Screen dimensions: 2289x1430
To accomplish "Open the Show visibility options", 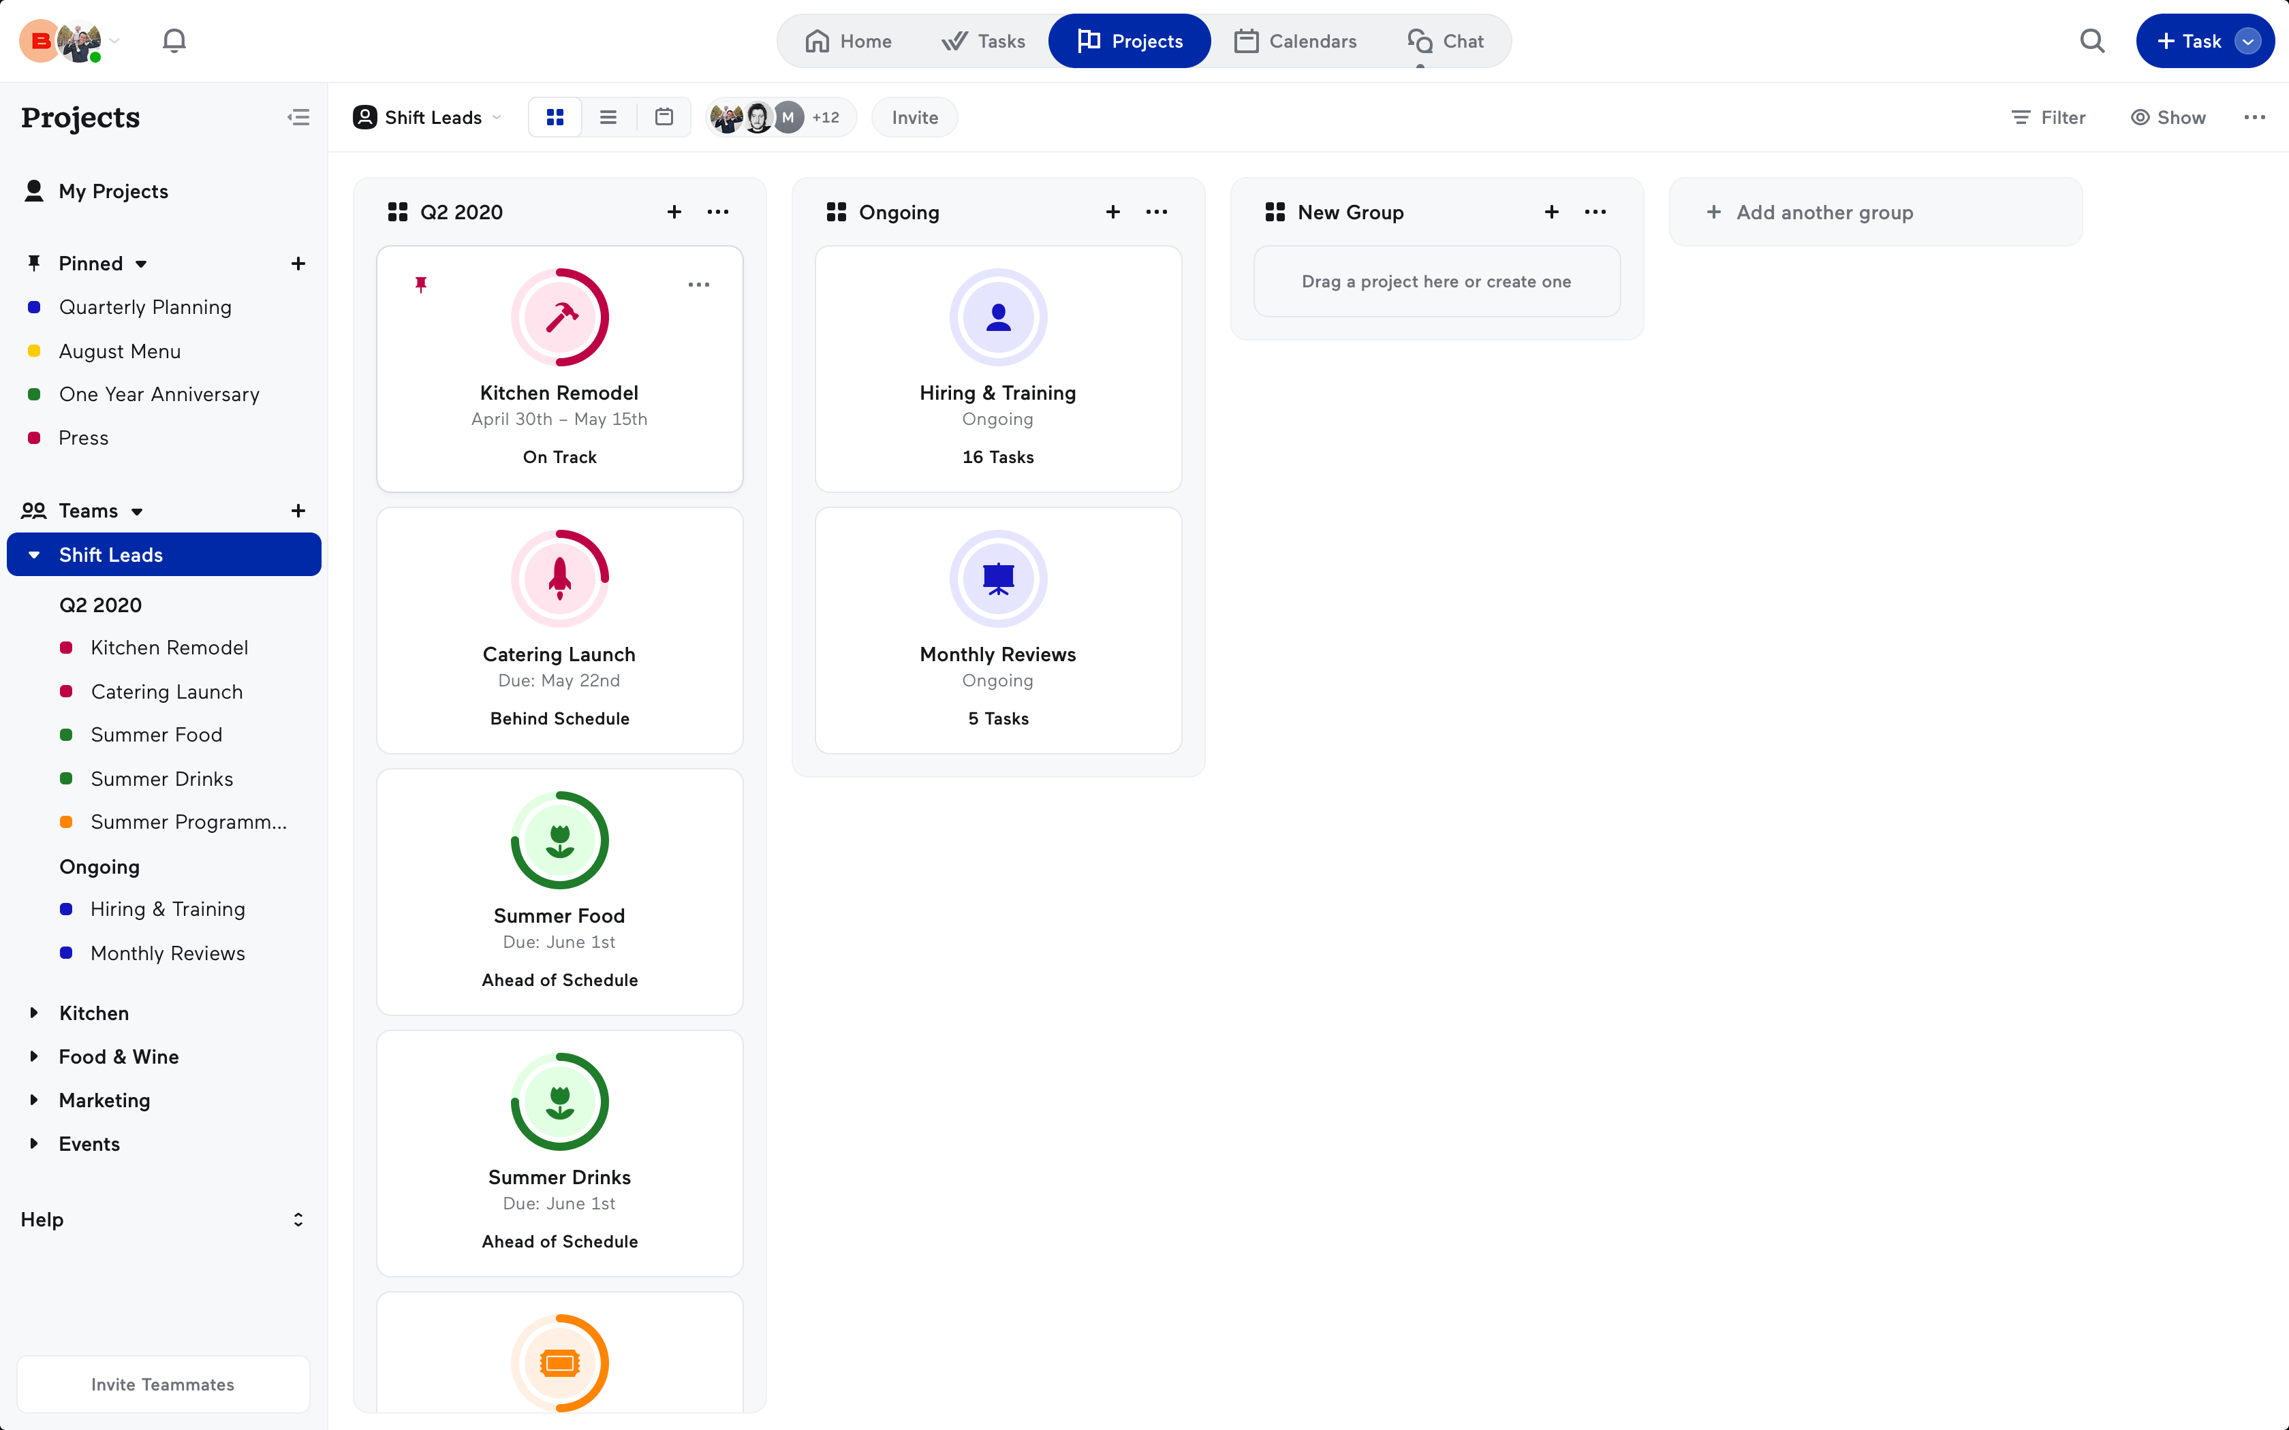I will point(2168,117).
